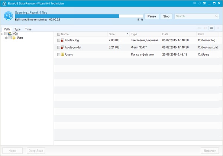Image resolution: width=223 pixels, height=156 pixels.
Task: Click the scan progress bar
Action: coord(79,16)
